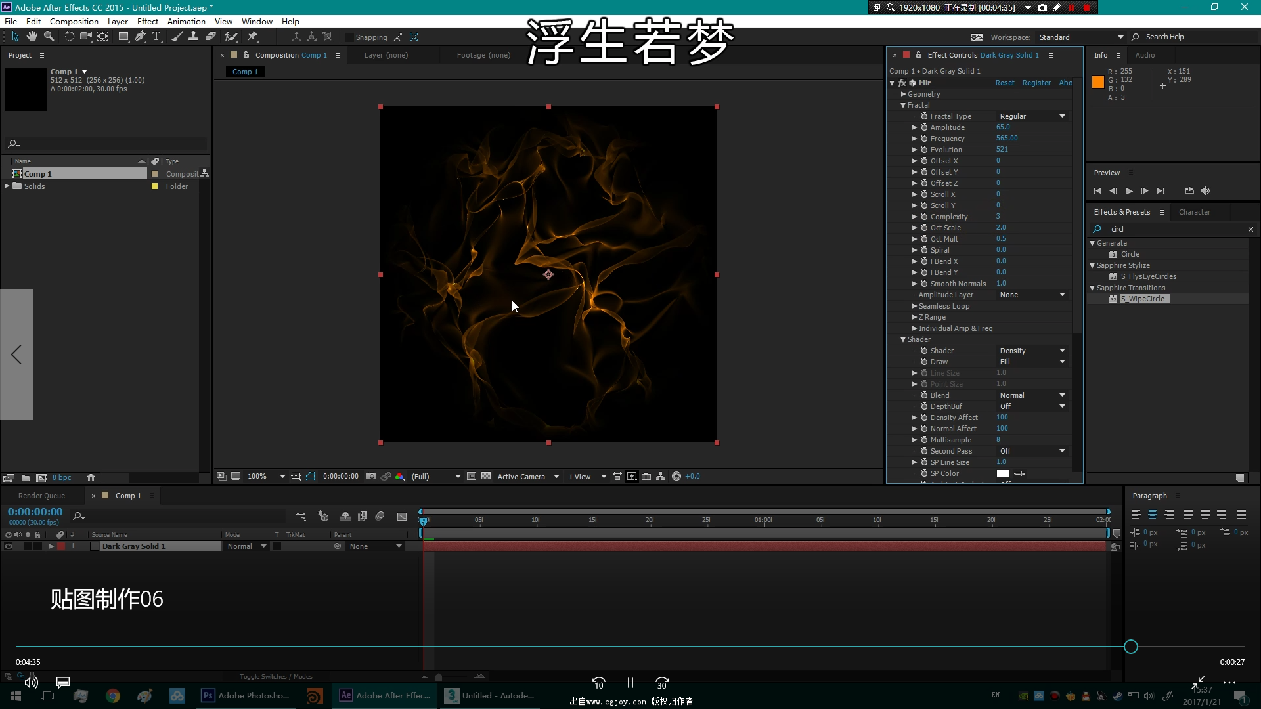
Task: Open Workspace Standard dropdown
Action: coord(1081,37)
